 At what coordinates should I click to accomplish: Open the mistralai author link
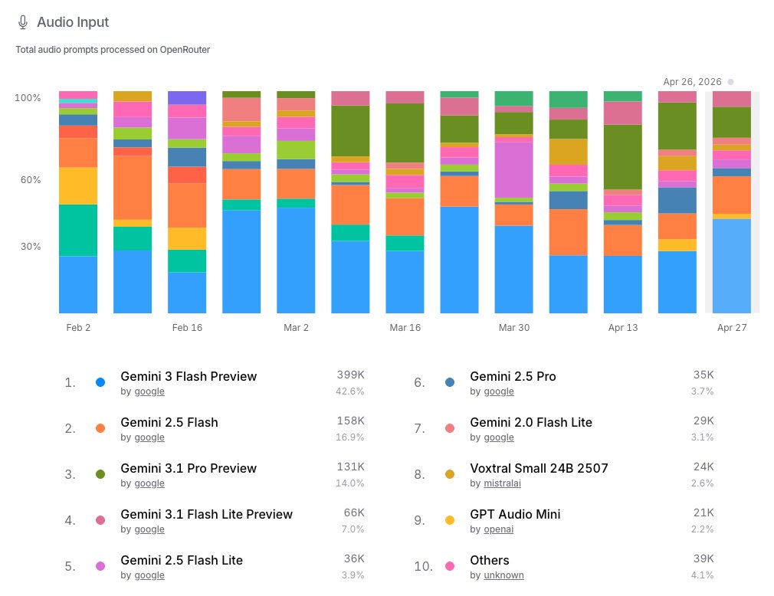coord(503,483)
